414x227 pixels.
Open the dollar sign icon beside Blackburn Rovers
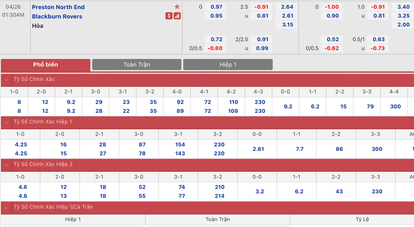point(169,16)
